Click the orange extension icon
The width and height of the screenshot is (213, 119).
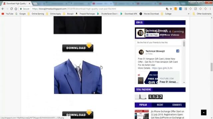tap(176, 9)
